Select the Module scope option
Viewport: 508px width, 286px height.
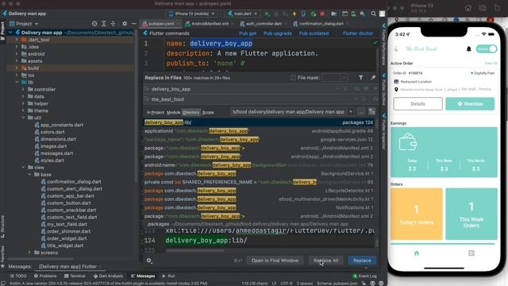click(173, 112)
